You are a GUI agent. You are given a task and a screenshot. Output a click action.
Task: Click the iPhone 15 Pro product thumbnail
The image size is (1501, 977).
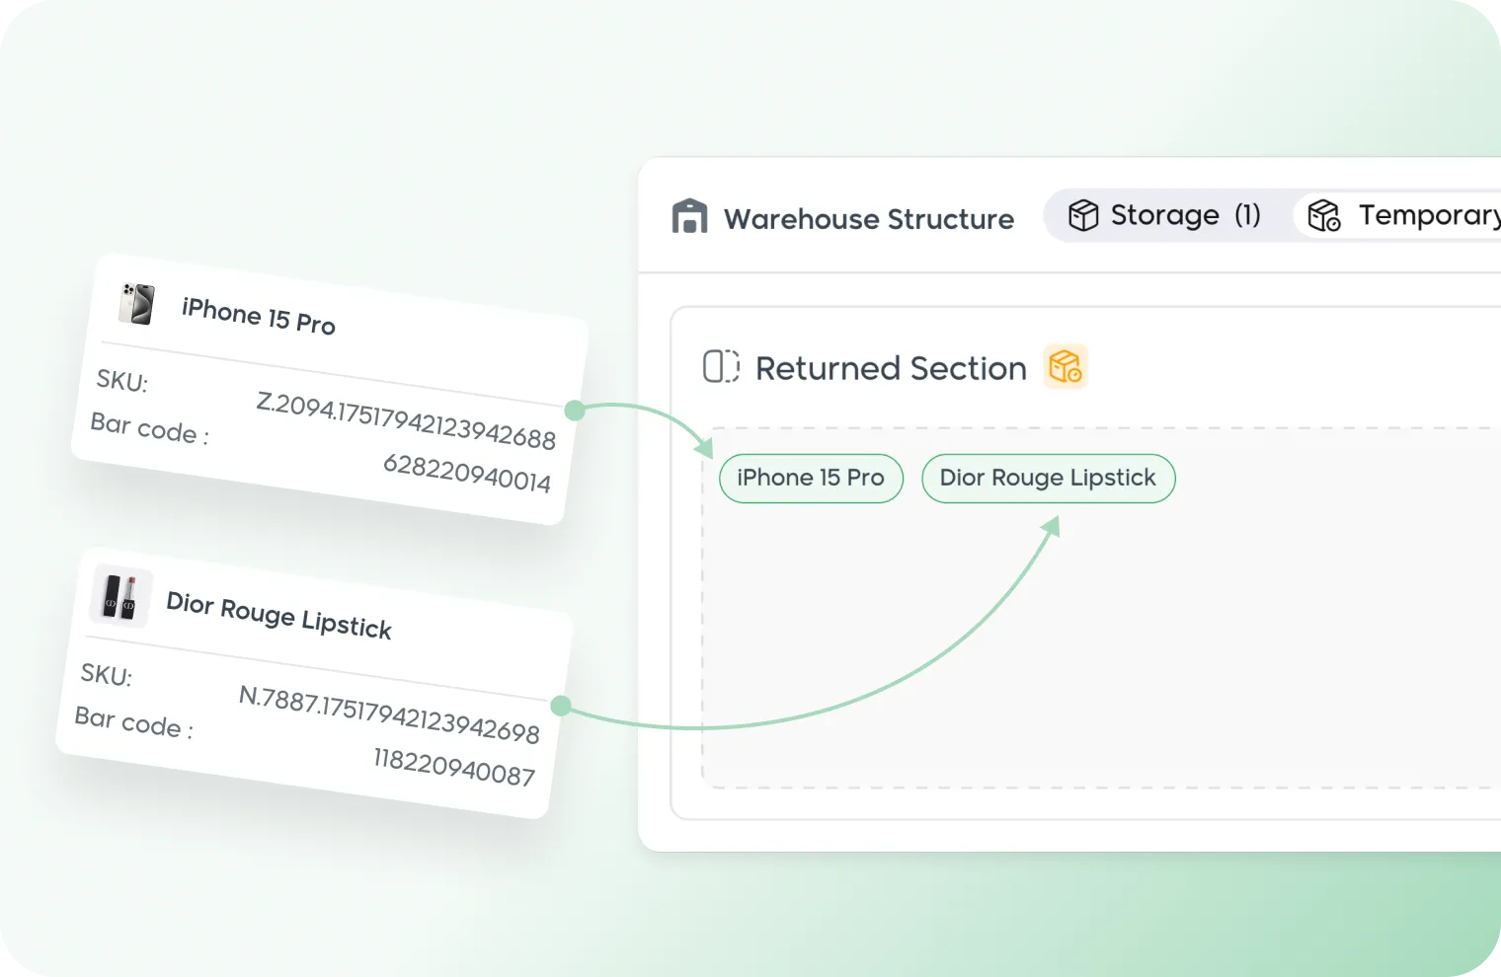[136, 303]
